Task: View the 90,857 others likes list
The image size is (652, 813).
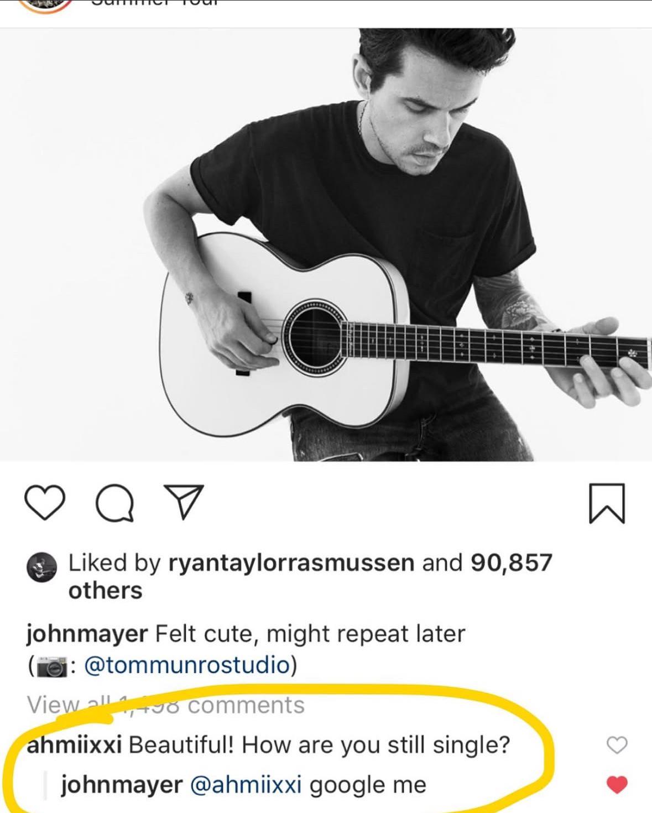Action: [x=310, y=576]
